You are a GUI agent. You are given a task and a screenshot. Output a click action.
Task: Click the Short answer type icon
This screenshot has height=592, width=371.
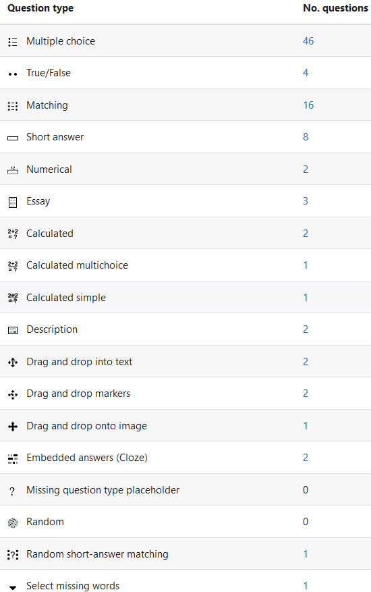click(x=13, y=138)
